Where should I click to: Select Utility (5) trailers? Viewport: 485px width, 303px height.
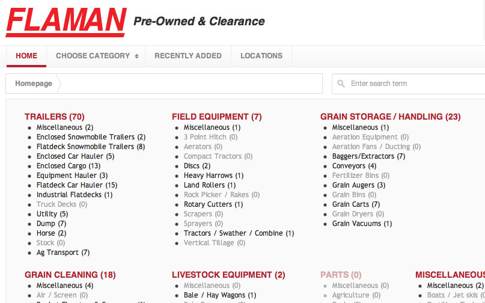tap(52, 214)
